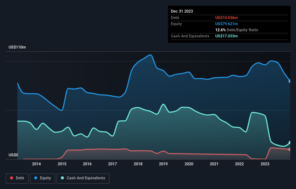
Task: Toggle Cash And Equivalents legend button
Action: 83,178
